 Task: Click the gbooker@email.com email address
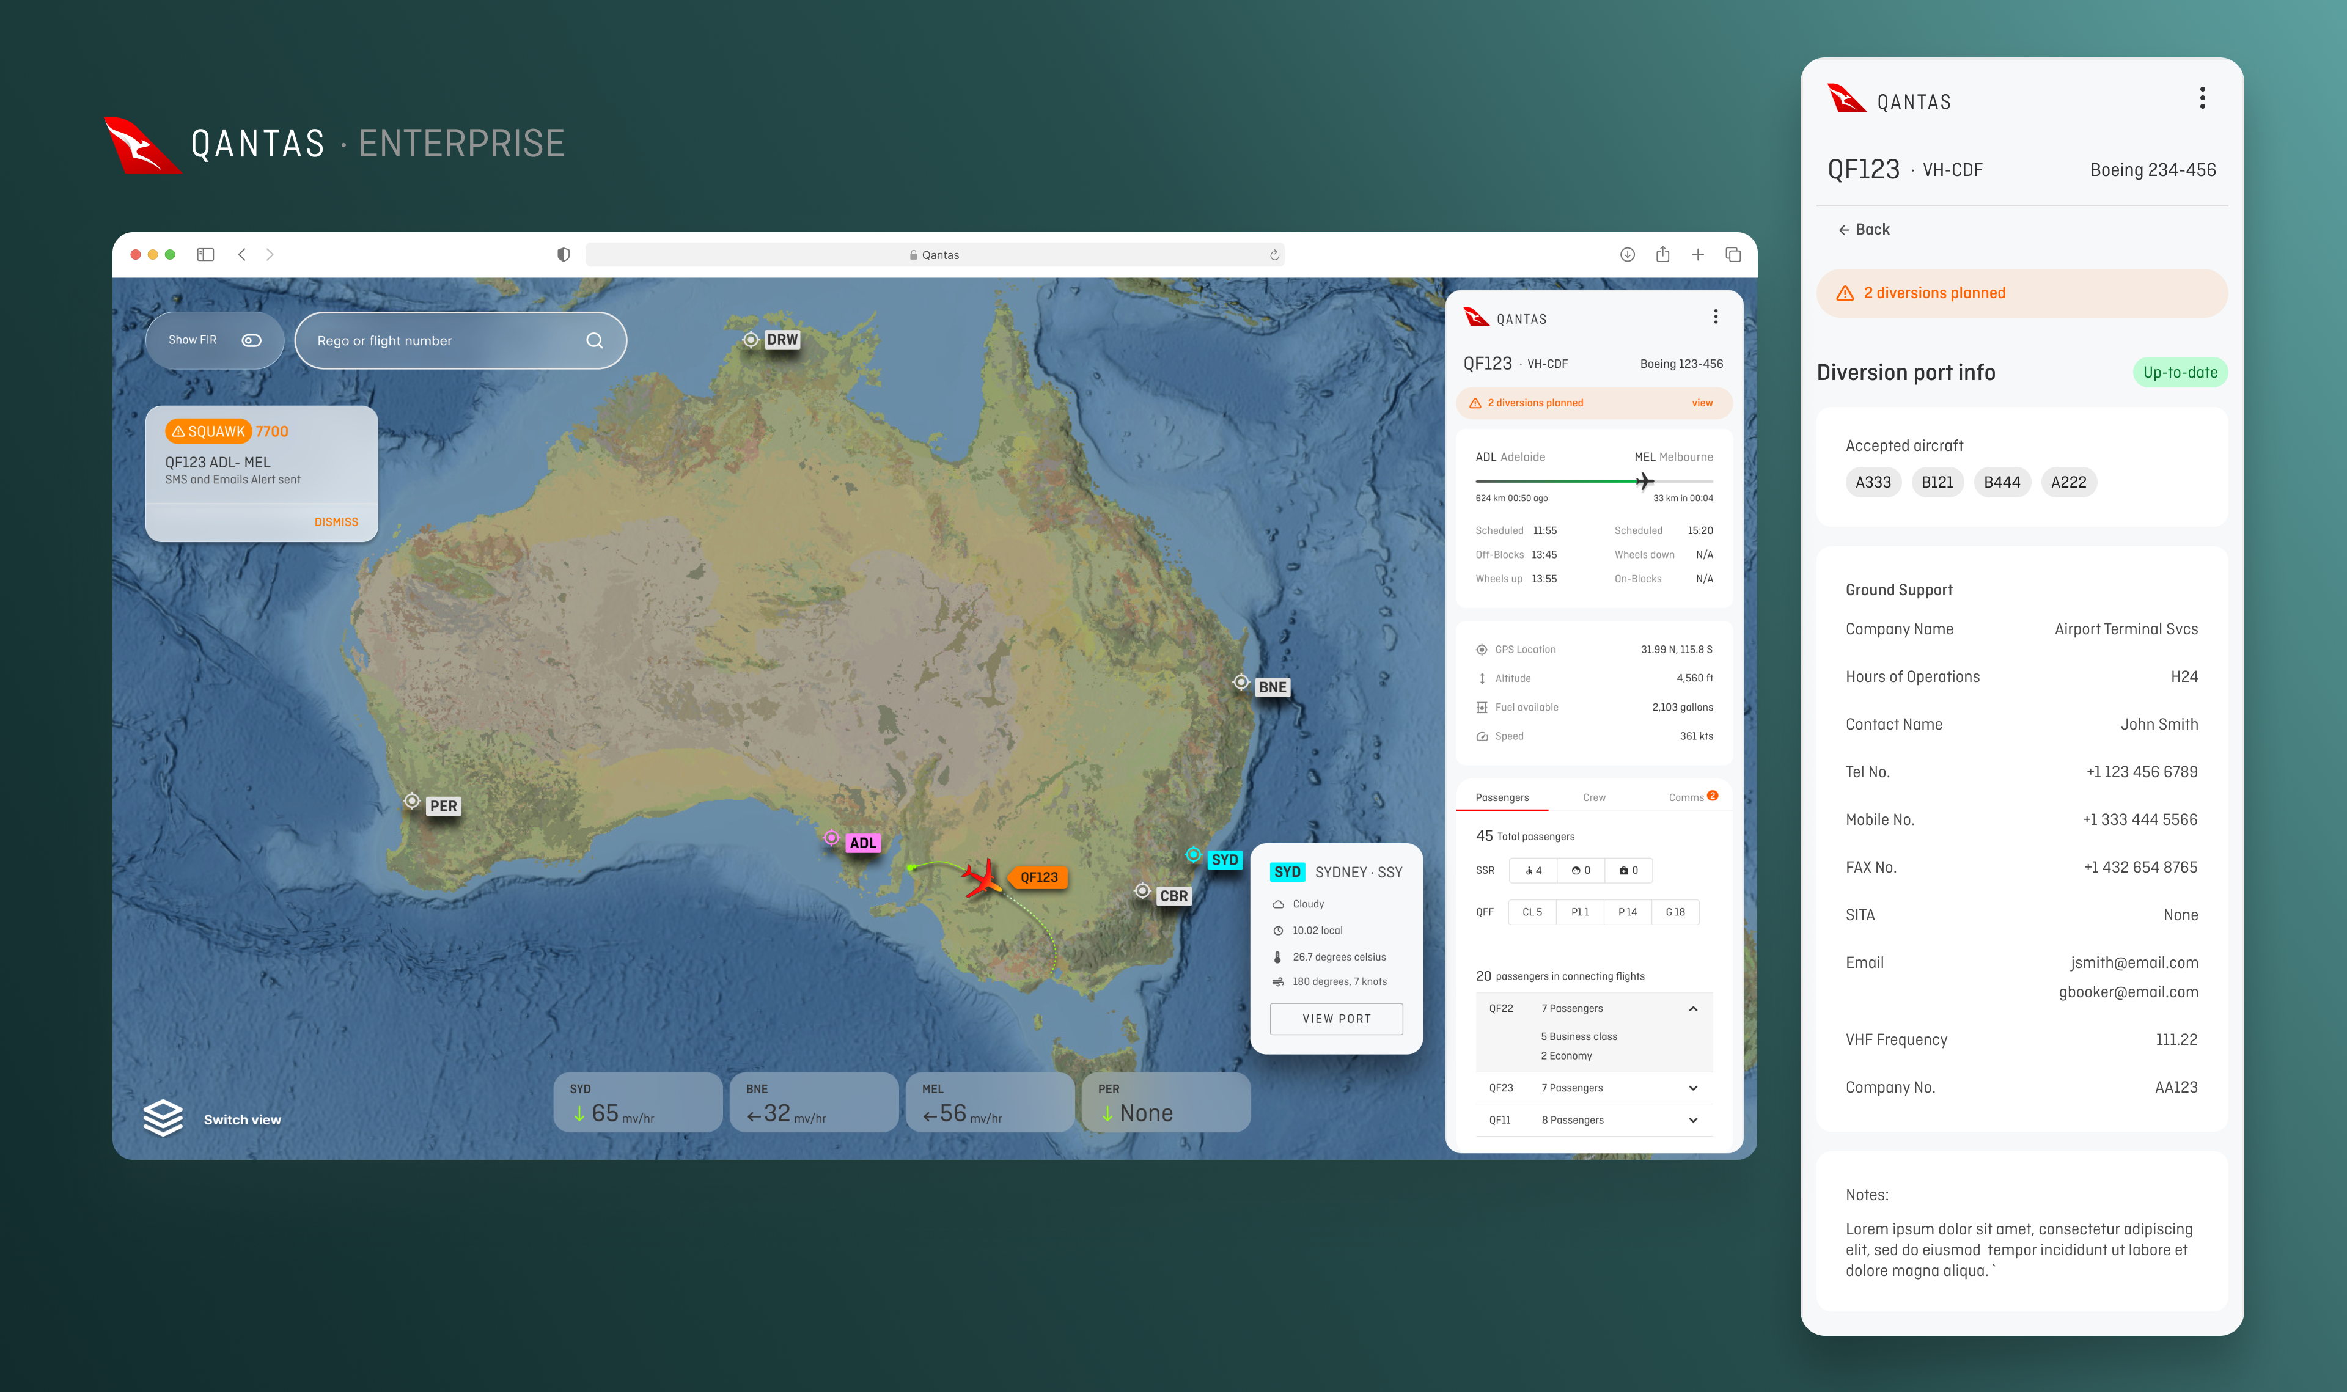click(x=2128, y=992)
